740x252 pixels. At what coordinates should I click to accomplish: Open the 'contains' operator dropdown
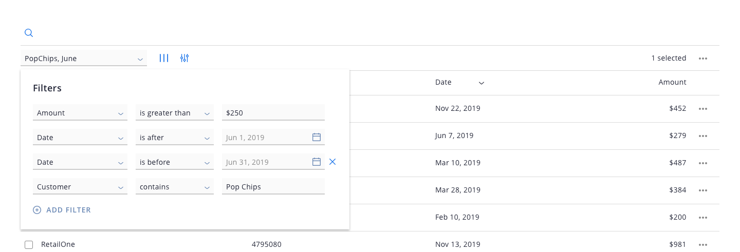(175, 187)
